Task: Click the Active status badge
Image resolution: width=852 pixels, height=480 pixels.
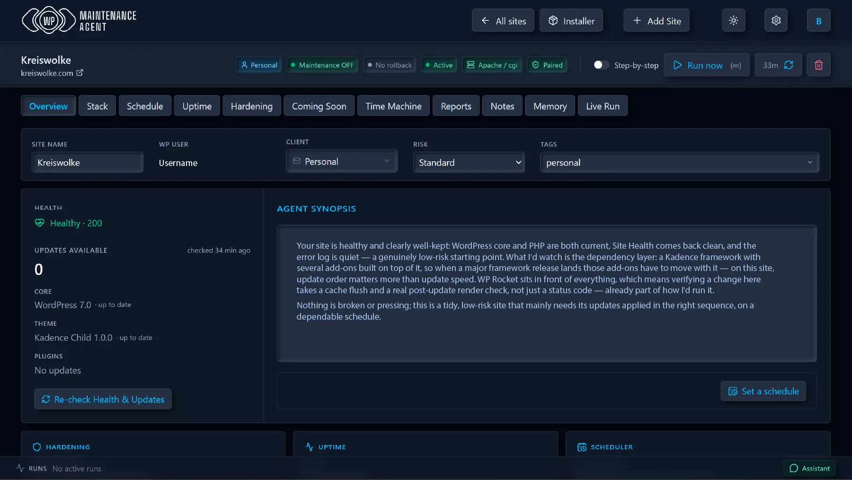Action: coord(439,65)
